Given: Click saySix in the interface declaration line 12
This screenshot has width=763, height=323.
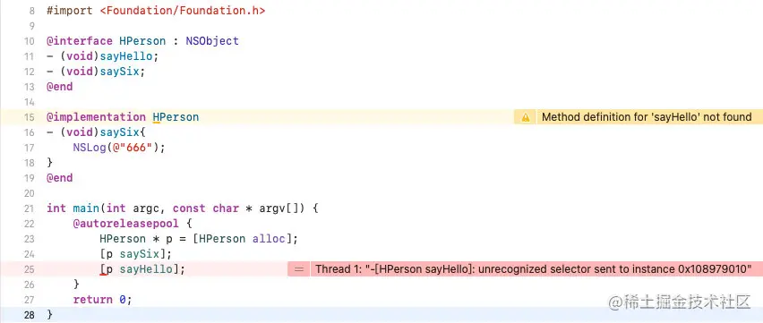Looking at the screenshot, I should pos(120,72).
